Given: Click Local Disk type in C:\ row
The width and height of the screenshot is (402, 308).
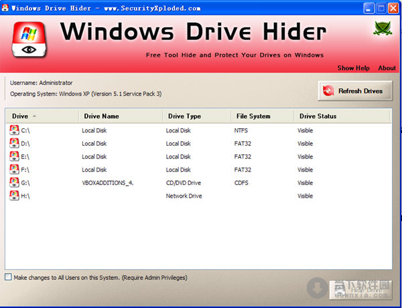Looking at the screenshot, I should click(x=178, y=130).
